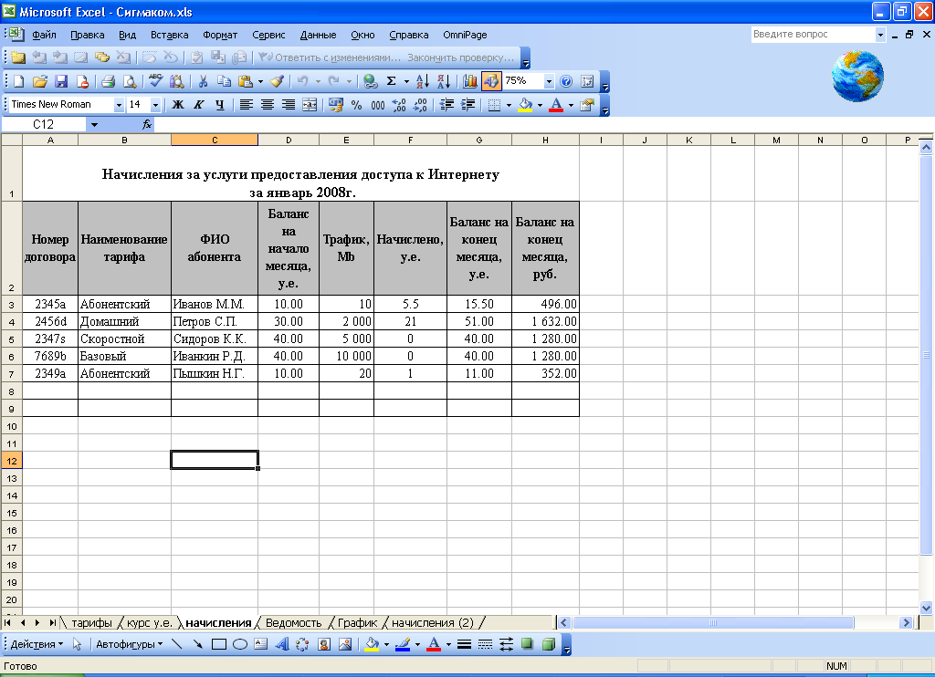Open the Автофигуры dropdown menu

[x=129, y=644]
